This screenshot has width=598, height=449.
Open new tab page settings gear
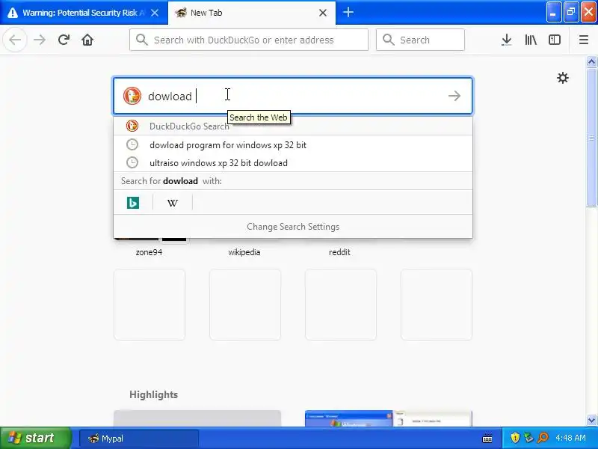[x=563, y=79]
